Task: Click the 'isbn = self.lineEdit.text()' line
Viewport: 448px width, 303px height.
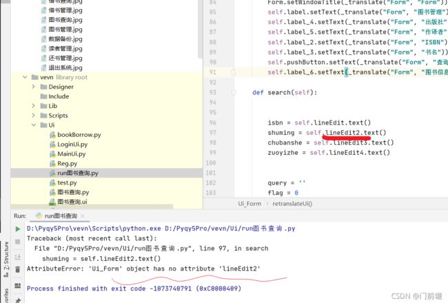Action: tap(319, 123)
